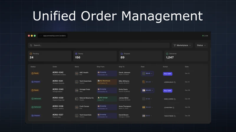Select the Pending 24 summary card

[50, 56]
